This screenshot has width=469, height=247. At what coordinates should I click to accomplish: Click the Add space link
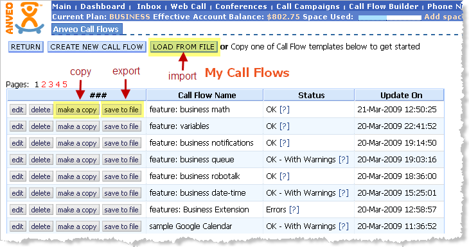coord(443,17)
